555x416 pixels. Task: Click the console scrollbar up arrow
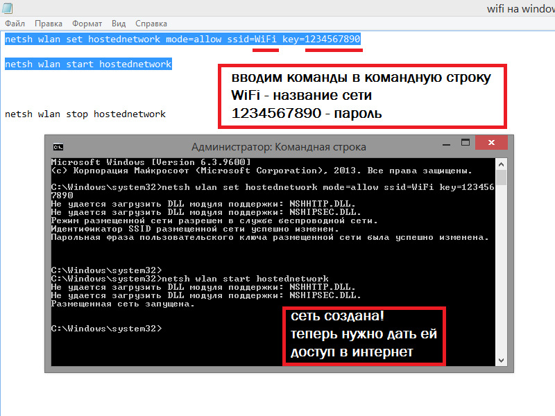pyautogui.click(x=501, y=164)
